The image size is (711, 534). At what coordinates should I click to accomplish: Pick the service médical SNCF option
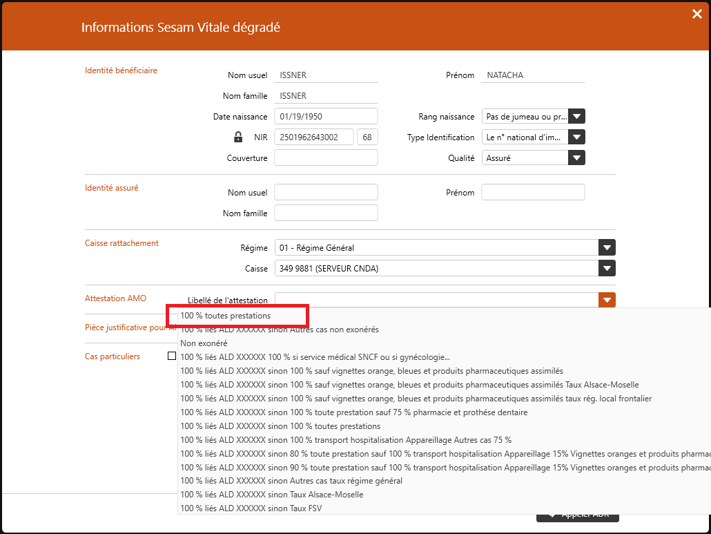(315, 357)
